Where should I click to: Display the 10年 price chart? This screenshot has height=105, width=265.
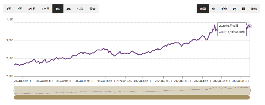80,9
